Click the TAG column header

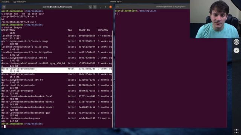pyautogui.click(x=70, y=30)
